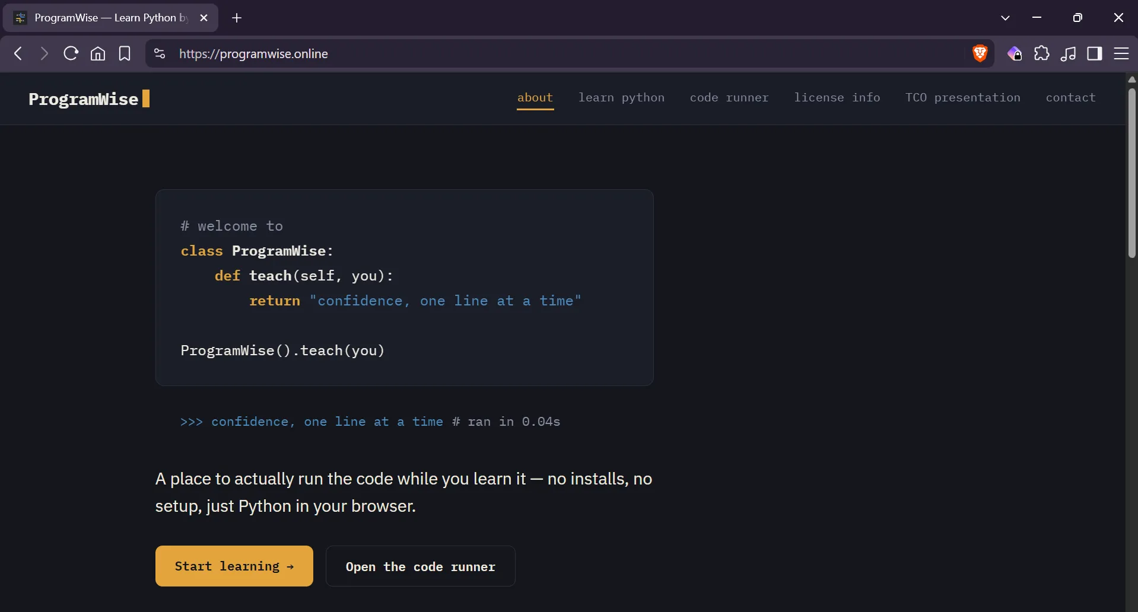
Task: Expand the tab search dropdown arrow
Action: [x=1005, y=18]
